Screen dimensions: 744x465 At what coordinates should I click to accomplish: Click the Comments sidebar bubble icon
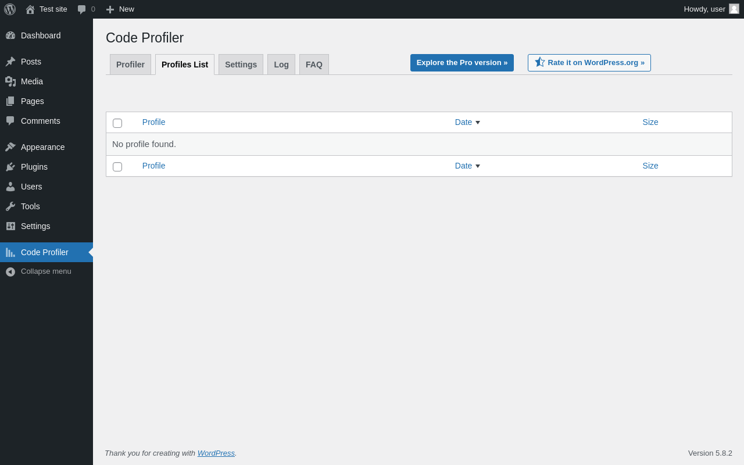coord(10,121)
